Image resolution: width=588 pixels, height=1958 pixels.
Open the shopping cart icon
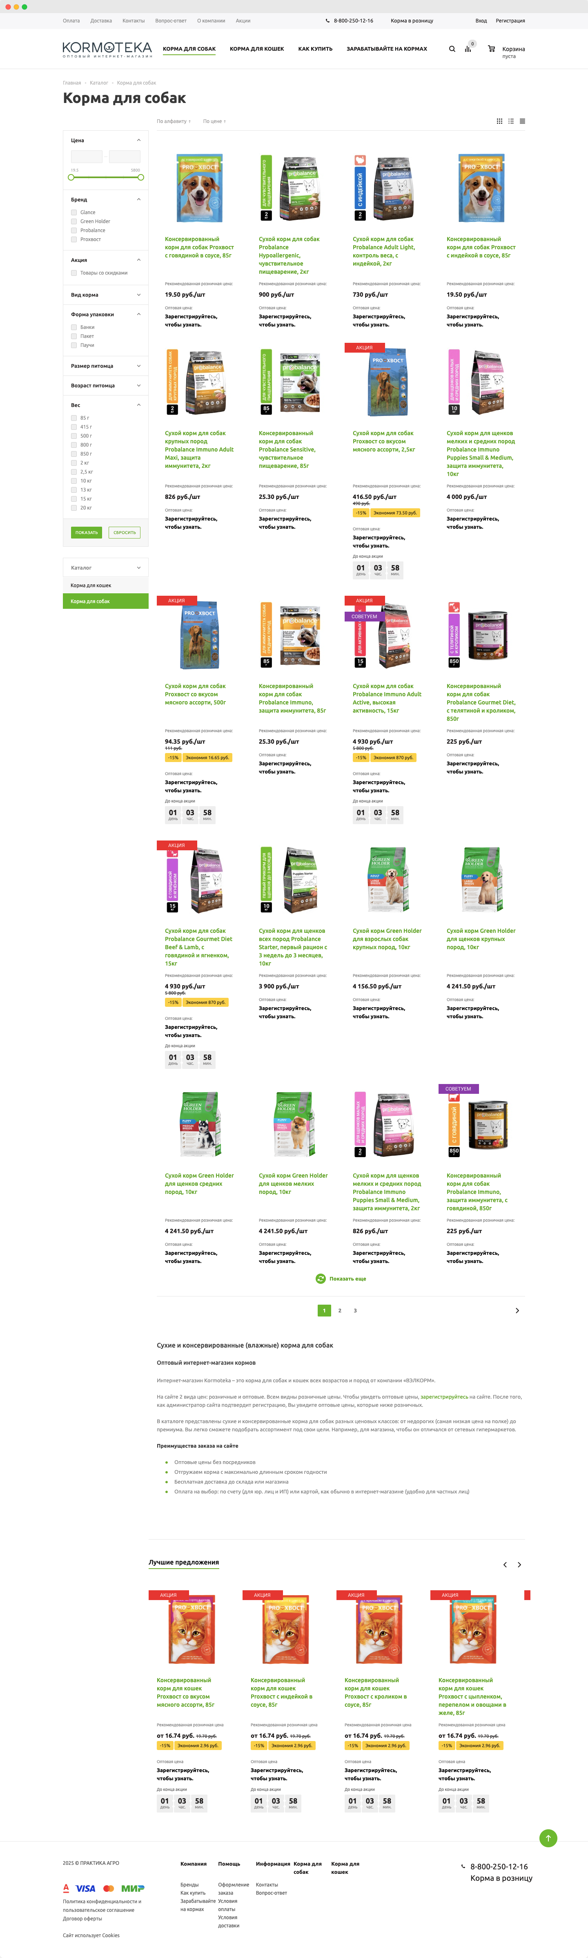coord(492,49)
